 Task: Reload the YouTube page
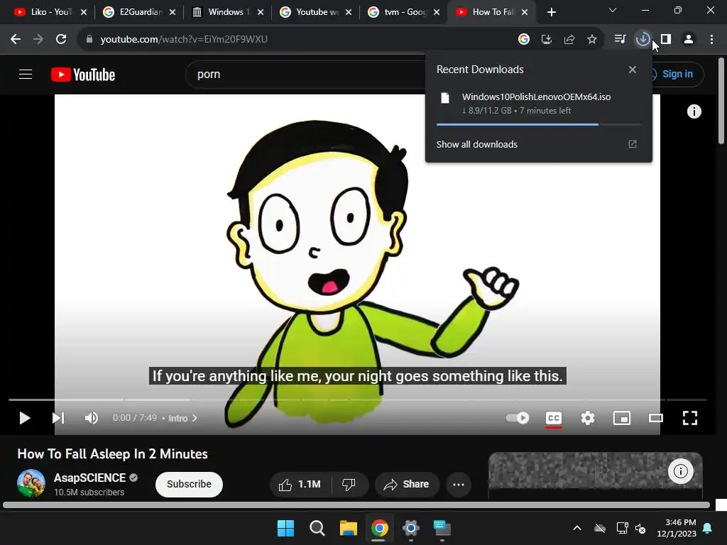(61, 40)
